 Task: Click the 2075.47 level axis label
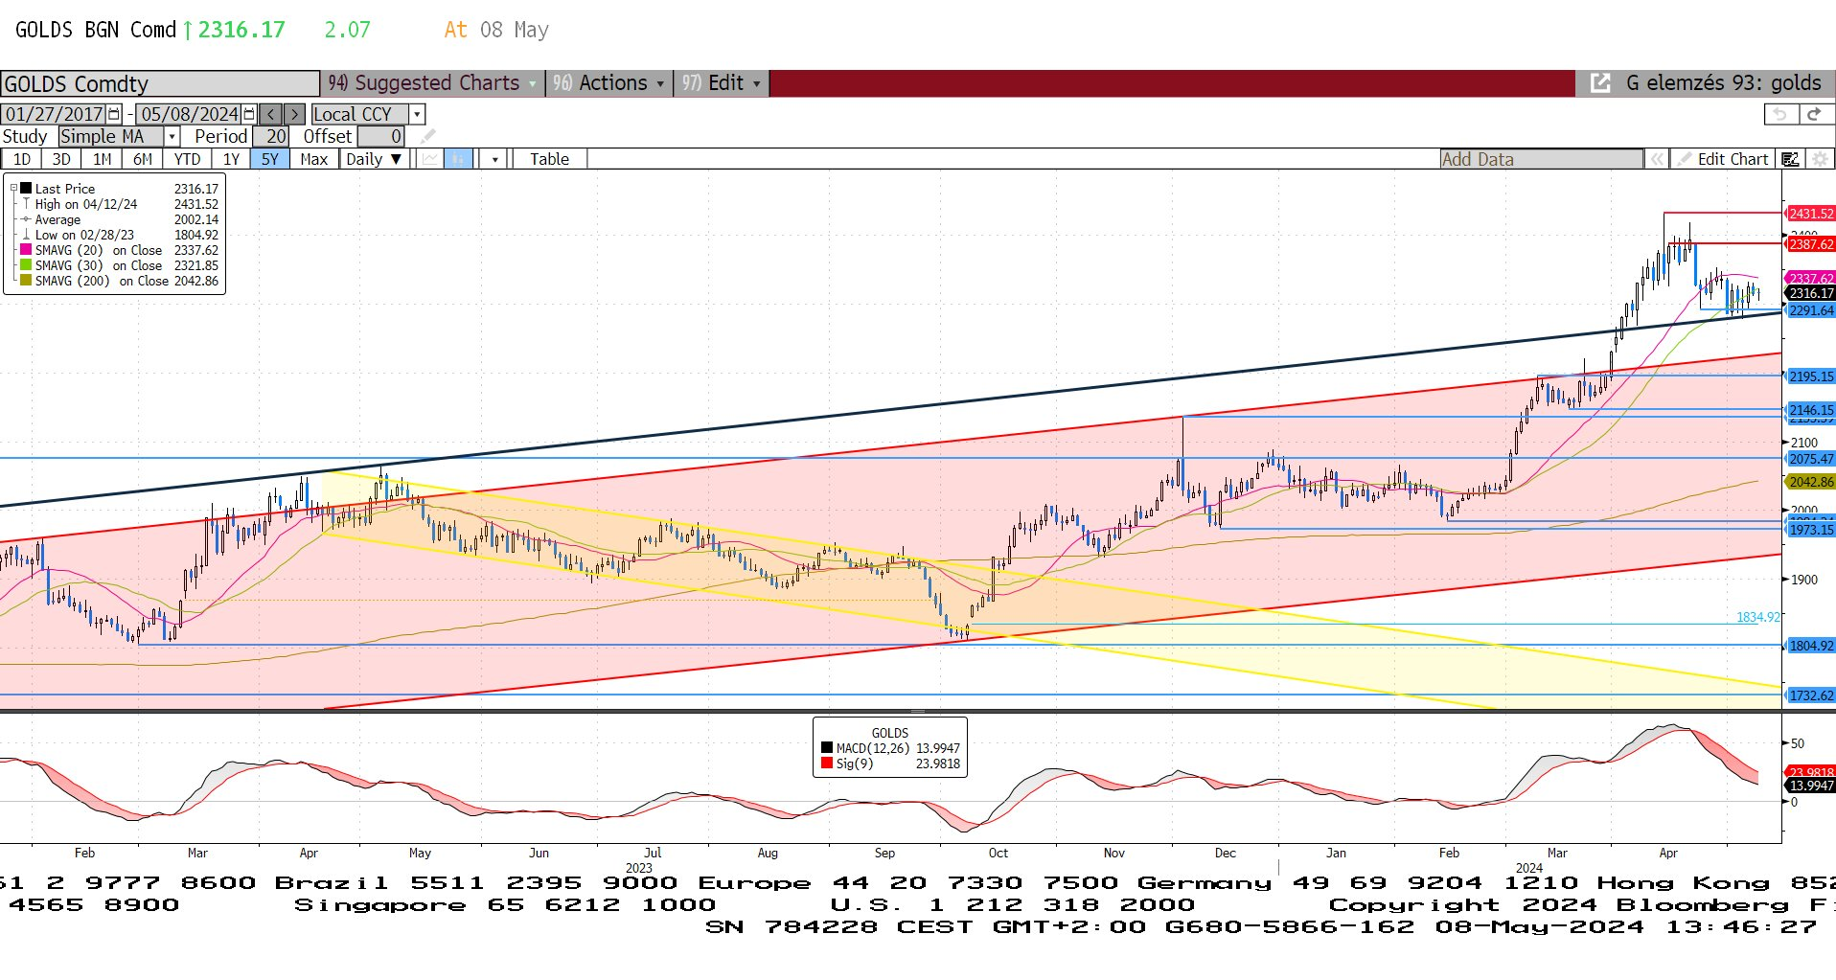pyautogui.click(x=1811, y=459)
